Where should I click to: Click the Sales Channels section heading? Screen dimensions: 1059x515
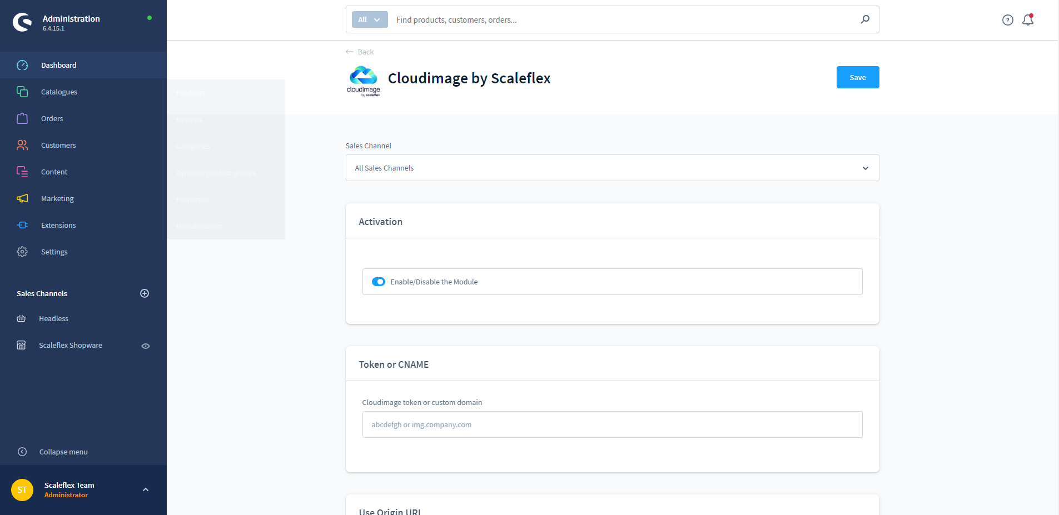(x=42, y=293)
